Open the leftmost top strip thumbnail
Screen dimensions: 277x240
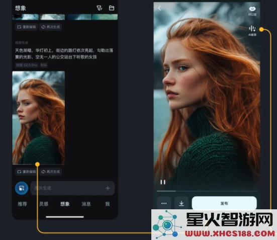click(26, 17)
